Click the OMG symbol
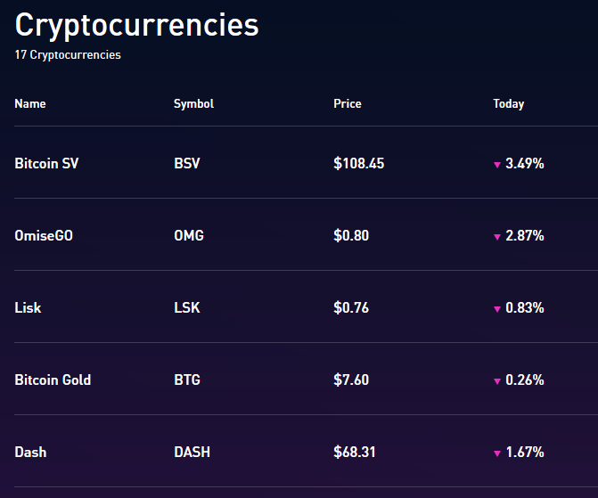The width and height of the screenshot is (598, 498). [x=189, y=236]
